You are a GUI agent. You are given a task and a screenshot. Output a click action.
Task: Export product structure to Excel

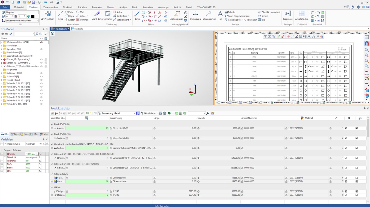click(x=169, y=113)
